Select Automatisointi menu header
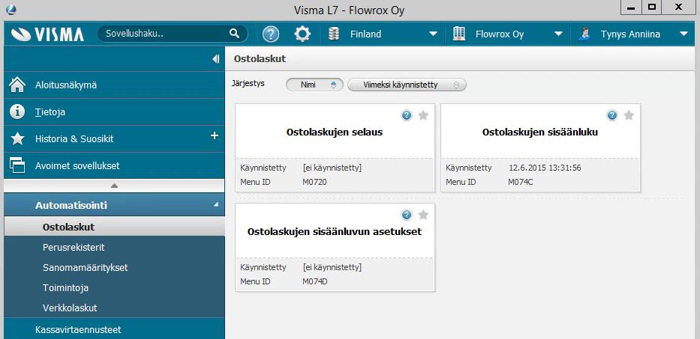This screenshot has width=700, height=339. 114,205
